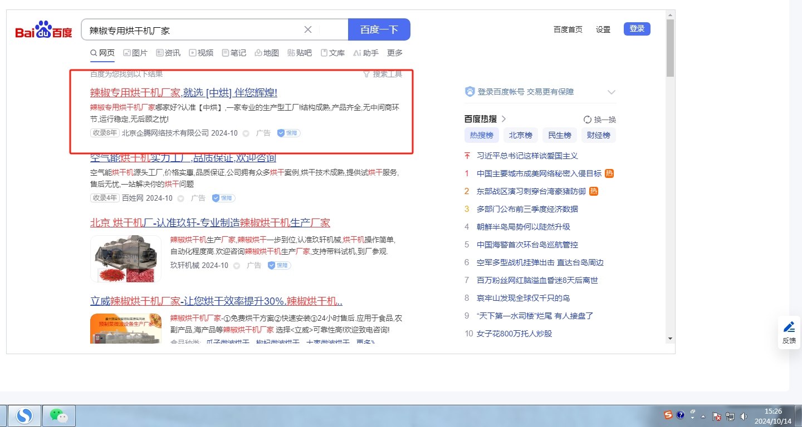
Task: Open 朝鲜半岛局势何以陡然升级 hot search link
Action: point(523,227)
